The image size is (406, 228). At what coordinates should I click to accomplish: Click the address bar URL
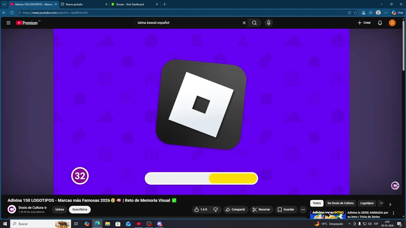(x=55, y=13)
